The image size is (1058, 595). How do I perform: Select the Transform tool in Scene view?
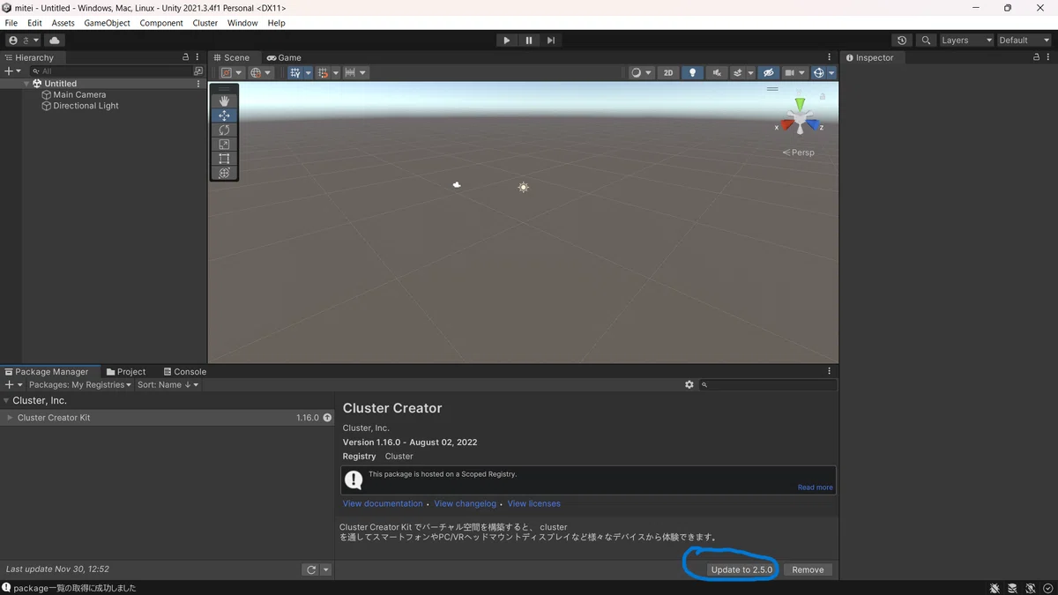(x=224, y=174)
